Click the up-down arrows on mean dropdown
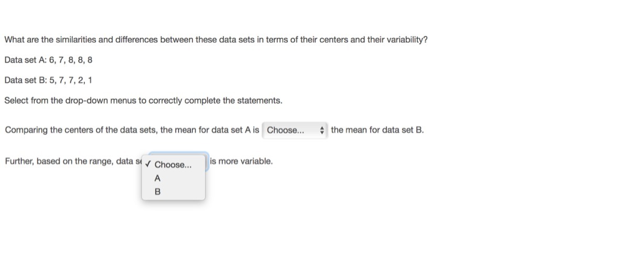Screen dimensions: 629x270 [x=322, y=130]
